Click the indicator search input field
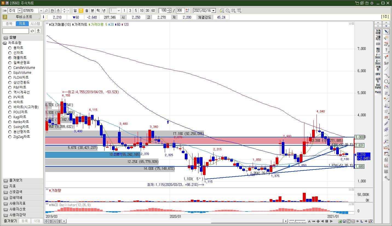 tap(16, 31)
